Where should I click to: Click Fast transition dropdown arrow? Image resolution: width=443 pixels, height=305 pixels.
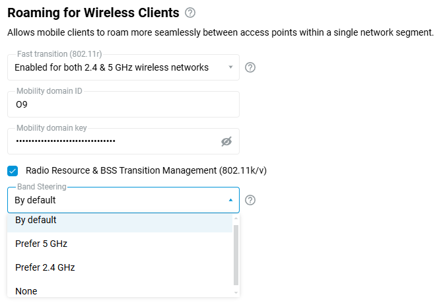click(230, 67)
